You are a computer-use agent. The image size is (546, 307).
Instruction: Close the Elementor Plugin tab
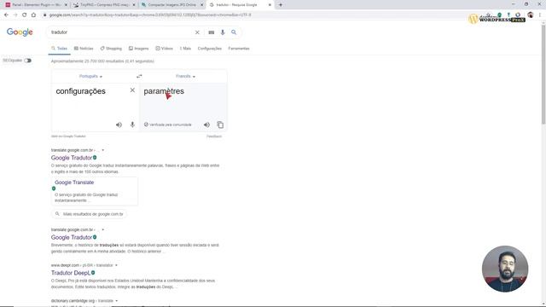pos(66,5)
